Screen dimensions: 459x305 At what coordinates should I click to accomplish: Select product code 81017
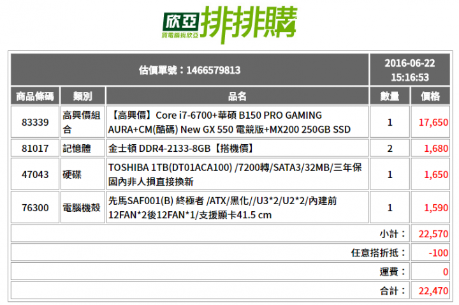(x=35, y=148)
